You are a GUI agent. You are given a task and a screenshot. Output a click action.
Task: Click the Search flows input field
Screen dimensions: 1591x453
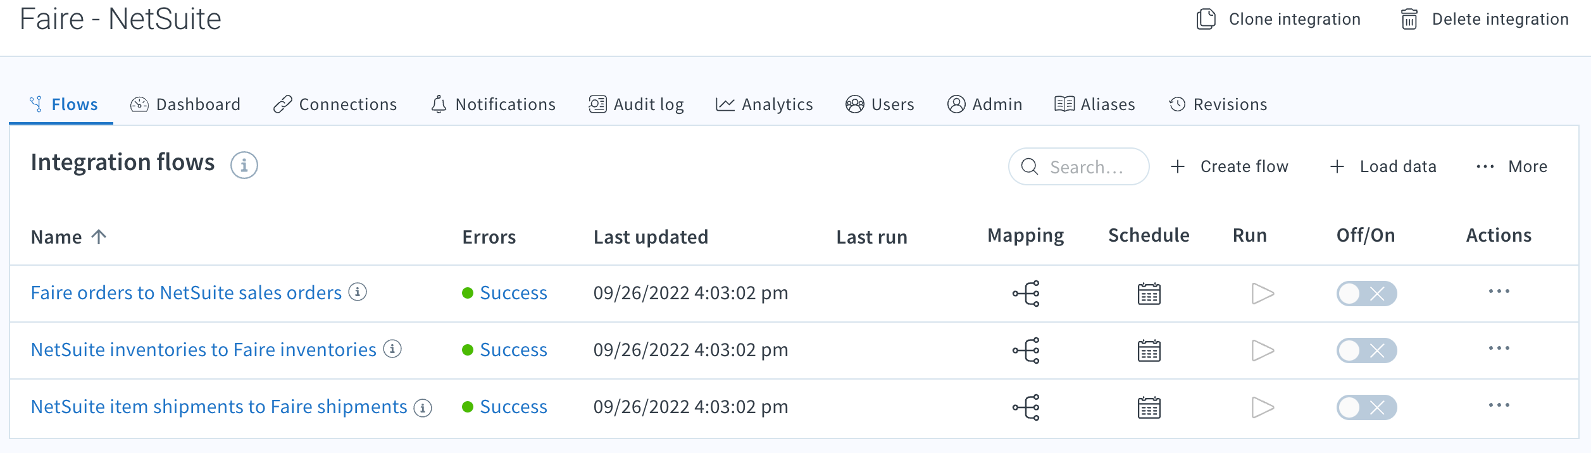(x=1078, y=166)
